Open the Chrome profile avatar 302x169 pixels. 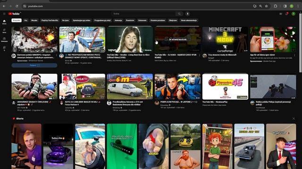pyautogui.click(x=292, y=6)
